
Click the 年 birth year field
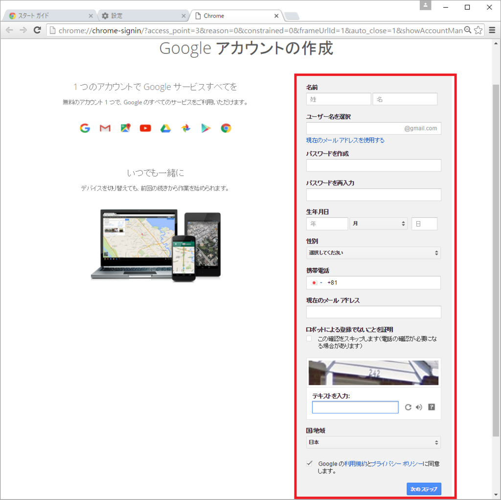(327, 224)
